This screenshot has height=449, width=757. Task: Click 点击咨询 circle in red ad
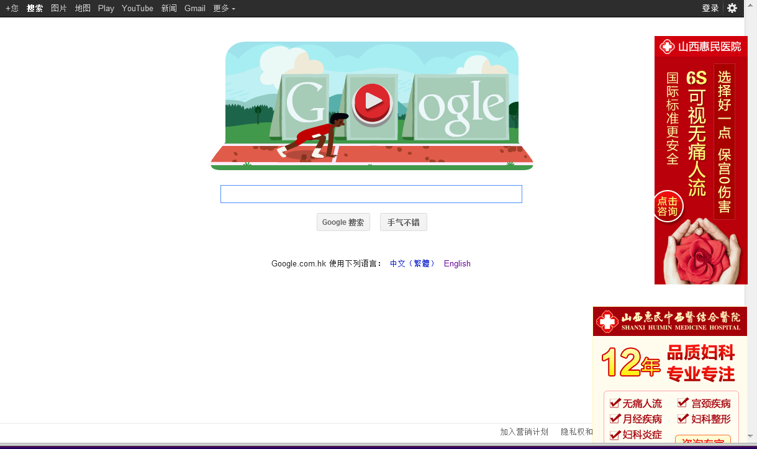pos(668,206)
